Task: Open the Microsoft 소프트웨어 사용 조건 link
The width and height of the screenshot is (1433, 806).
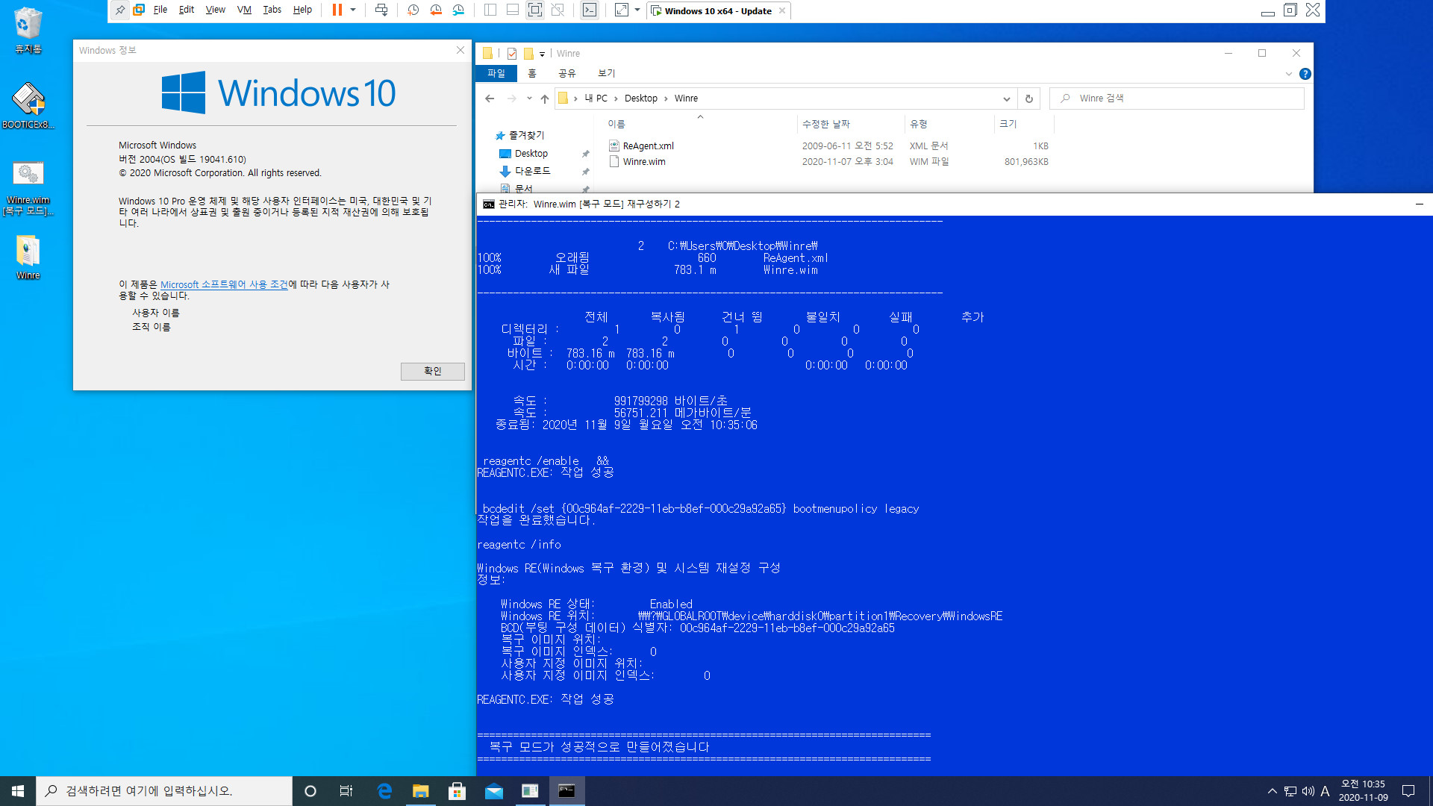Action: point(224,284)
